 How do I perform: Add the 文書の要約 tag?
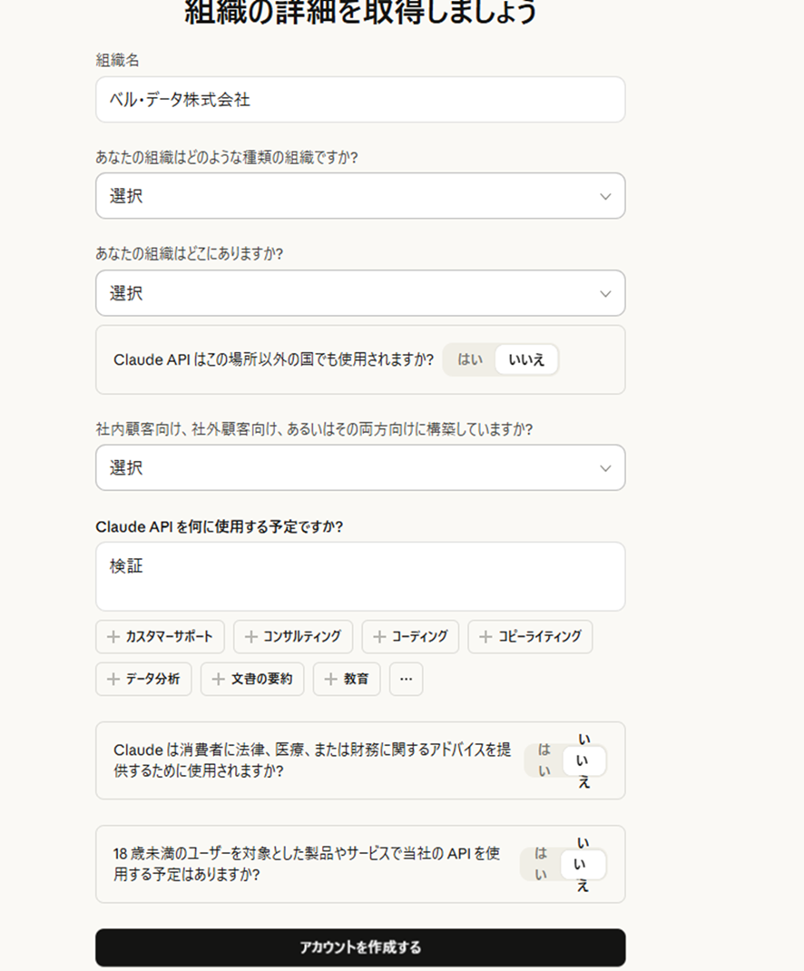point(252,679)
